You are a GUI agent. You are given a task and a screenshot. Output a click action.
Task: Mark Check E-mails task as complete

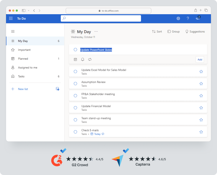pyautogui.click(x=75, y=132)
